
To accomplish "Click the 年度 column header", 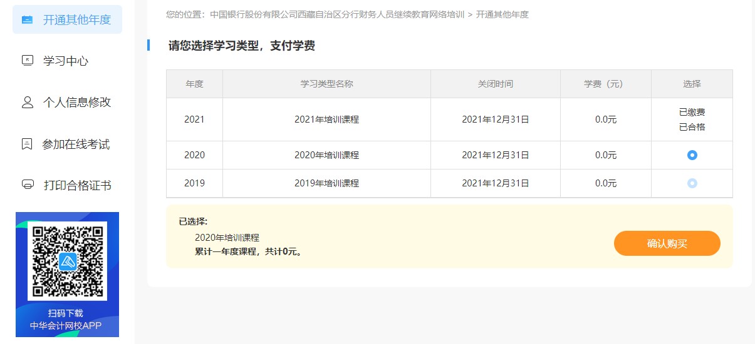I will click(194, 84).
